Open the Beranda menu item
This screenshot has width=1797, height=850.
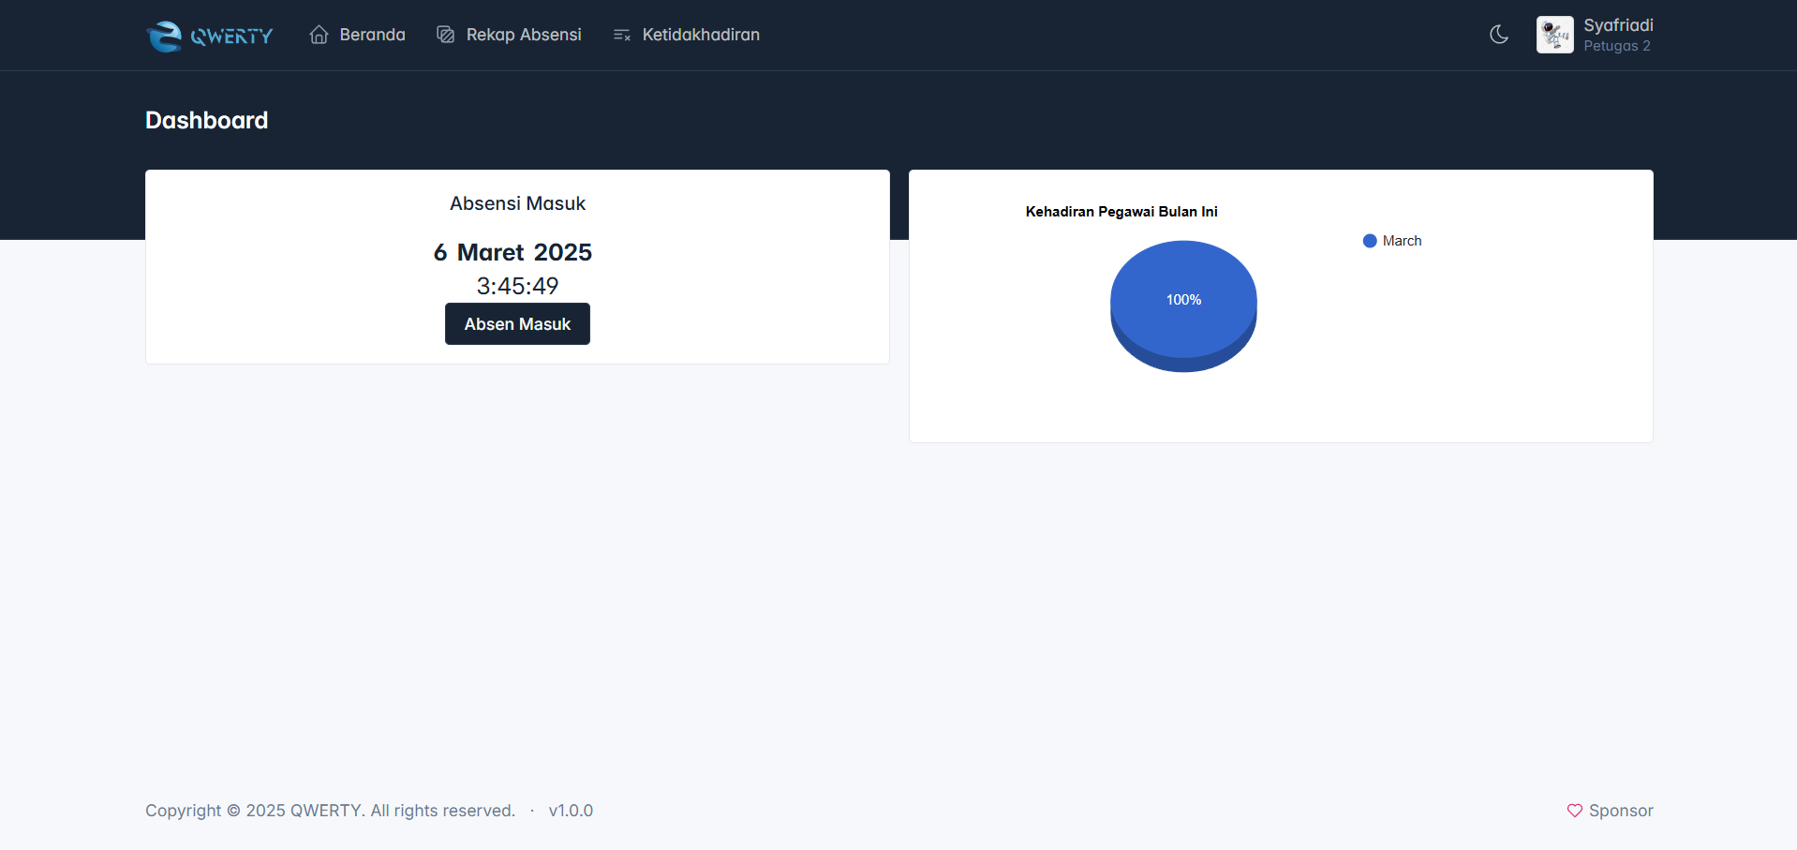point(357,35)
